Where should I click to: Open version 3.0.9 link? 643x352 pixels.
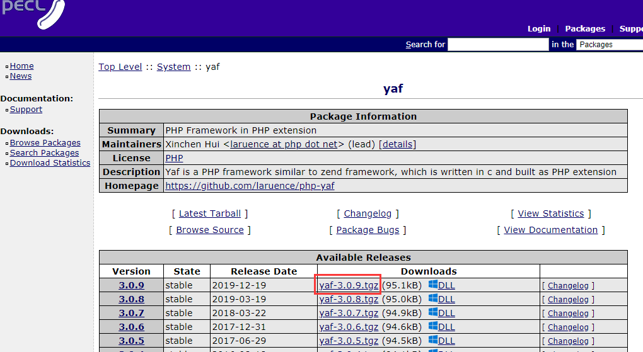pyautogui.click(x=131, y=285)
